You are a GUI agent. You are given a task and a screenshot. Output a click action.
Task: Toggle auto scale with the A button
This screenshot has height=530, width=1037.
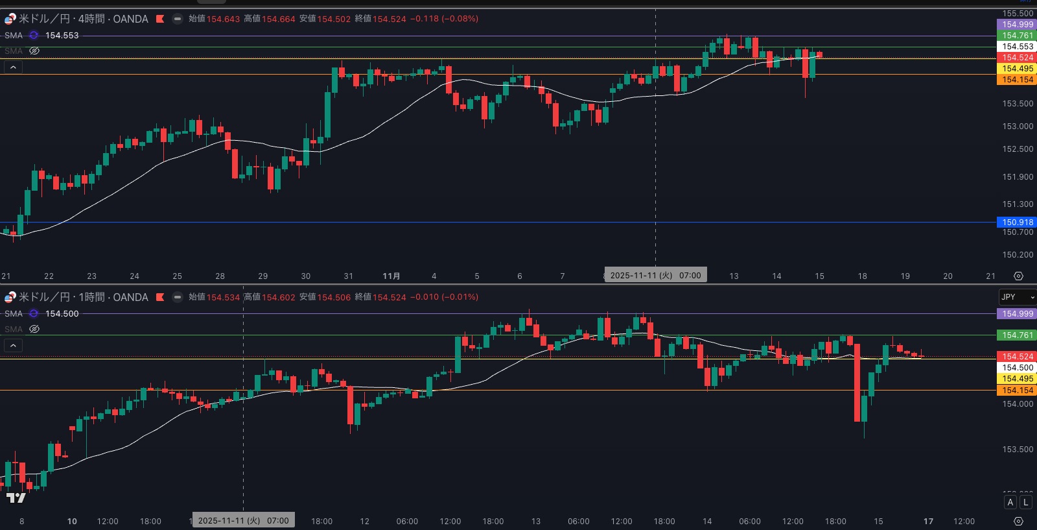pos(1010,502)
